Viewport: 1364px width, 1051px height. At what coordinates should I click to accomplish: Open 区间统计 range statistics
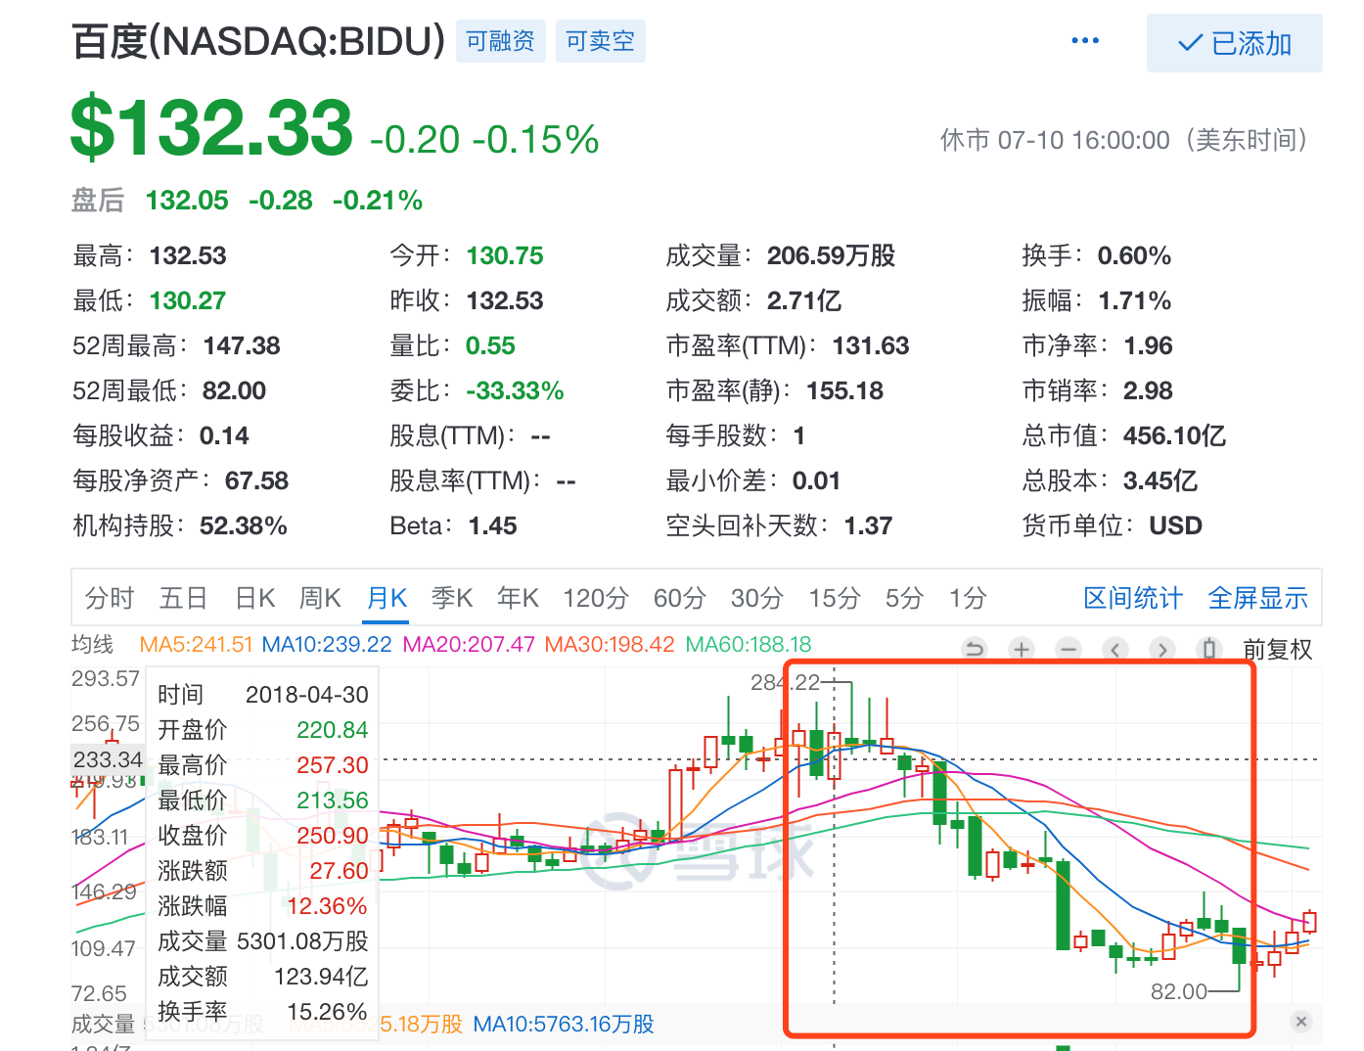(x=1133, y=598)
